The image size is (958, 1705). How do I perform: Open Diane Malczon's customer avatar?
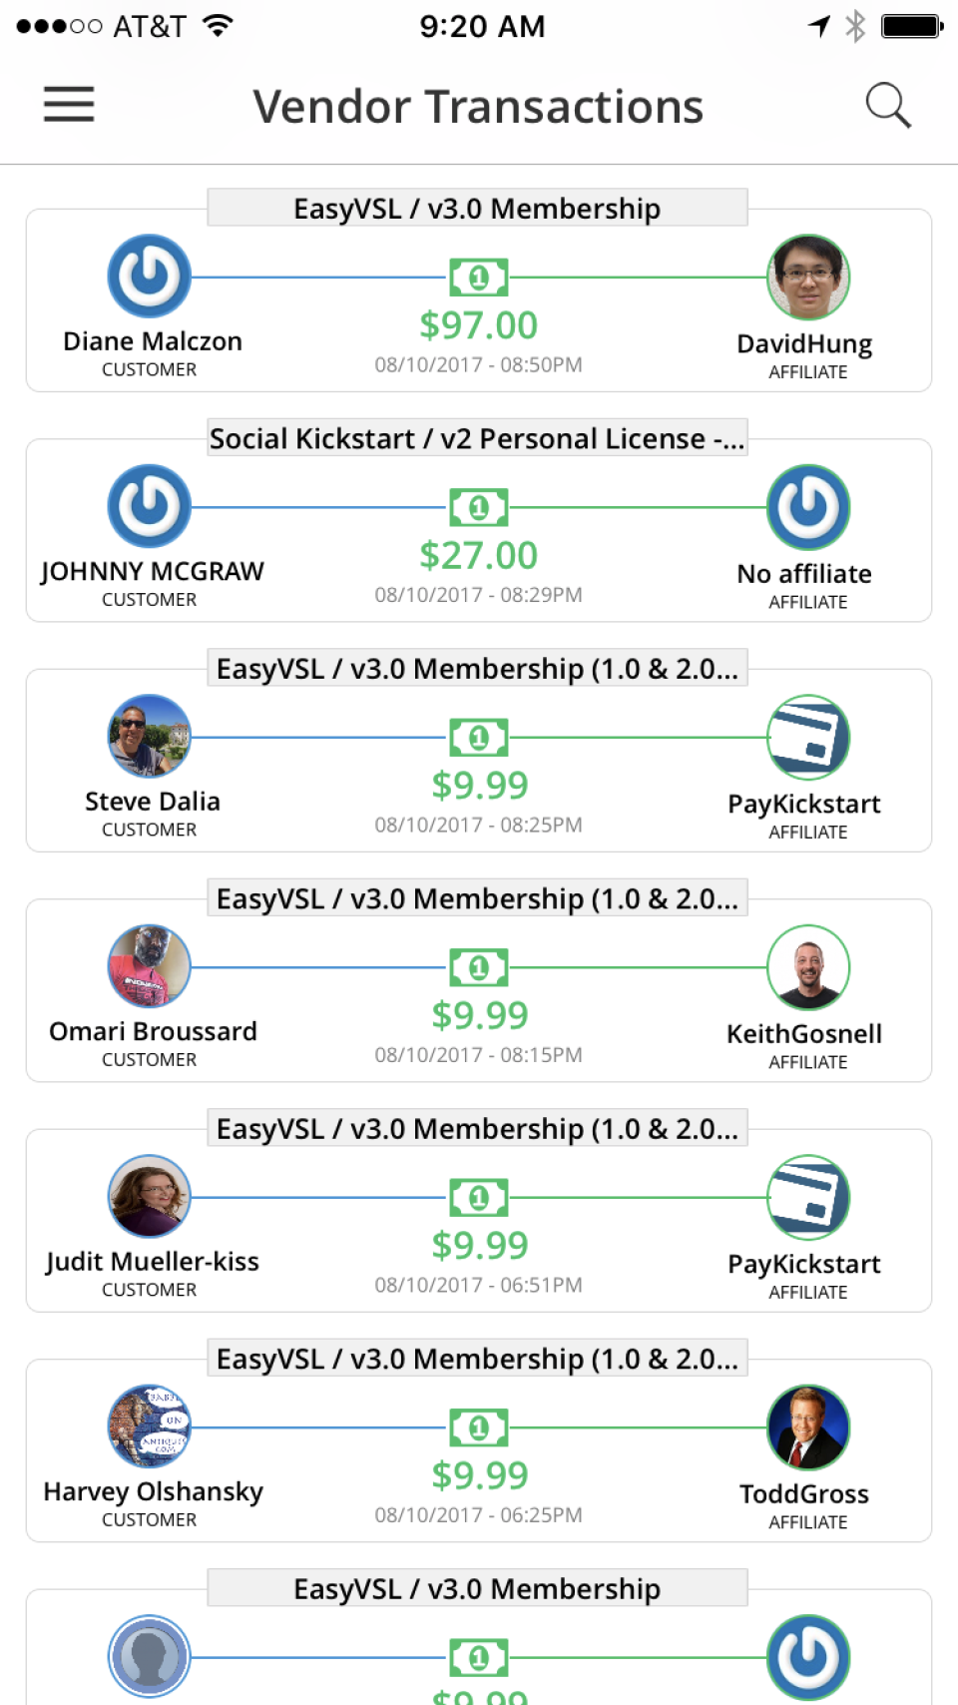tap(149, 277)
